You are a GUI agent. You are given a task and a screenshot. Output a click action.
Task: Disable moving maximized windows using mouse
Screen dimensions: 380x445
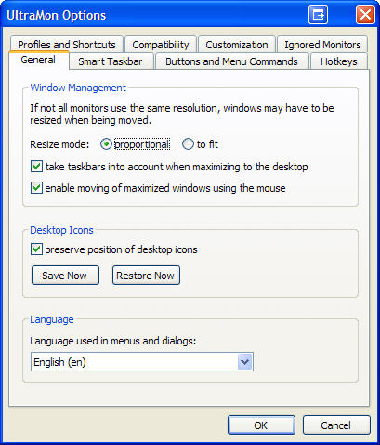point(36,188)
